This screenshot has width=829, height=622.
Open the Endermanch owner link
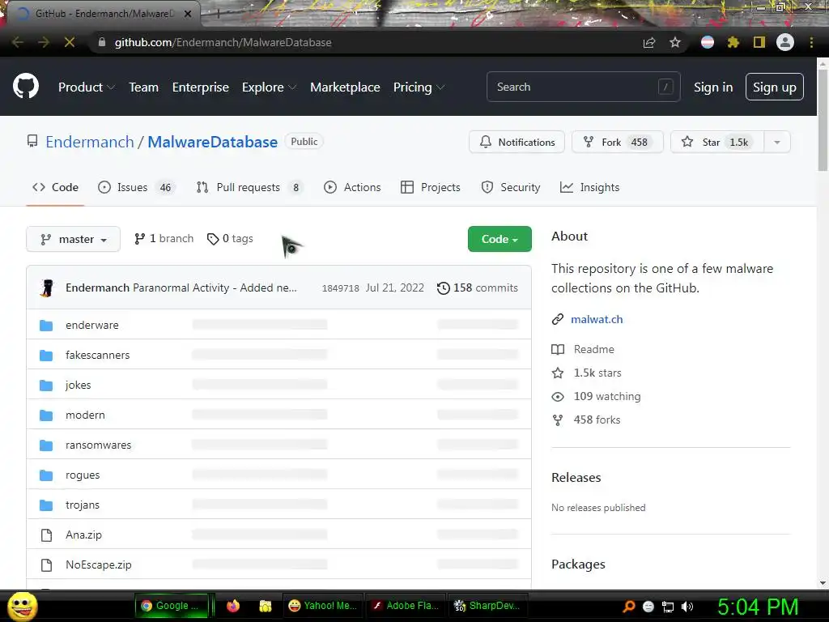(x=90, y=142)
